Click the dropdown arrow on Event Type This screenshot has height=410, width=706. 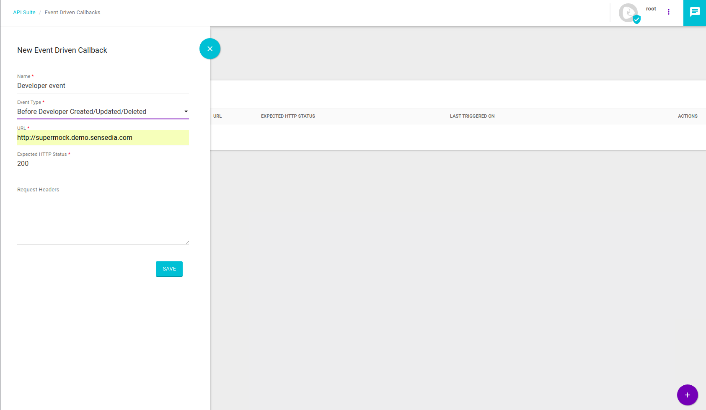pos(186,111)
